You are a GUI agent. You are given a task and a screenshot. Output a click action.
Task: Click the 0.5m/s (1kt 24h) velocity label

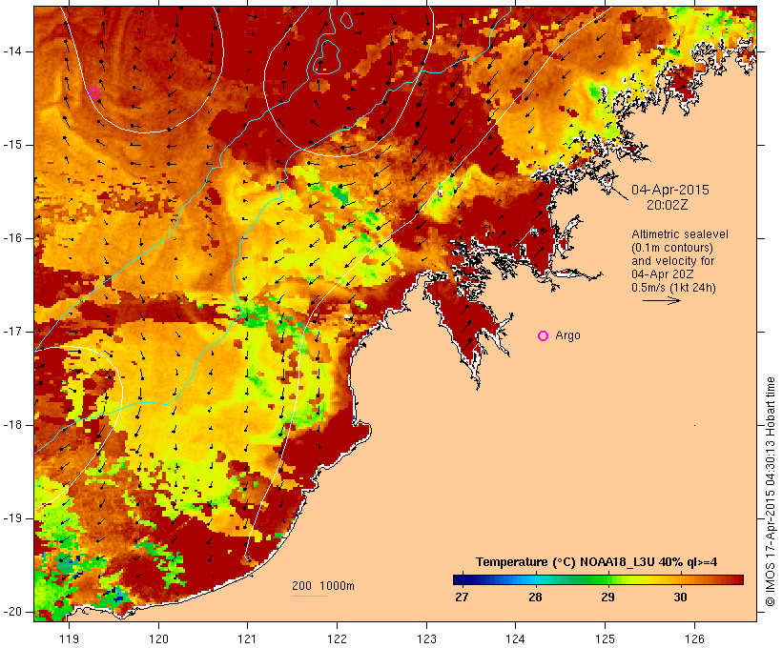point(673,288)
